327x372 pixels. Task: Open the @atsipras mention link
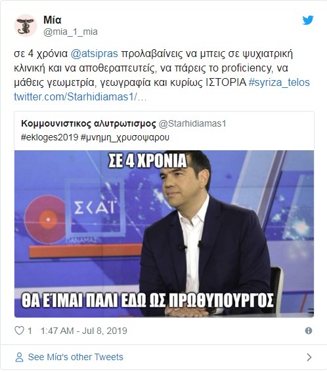[95, 54]
